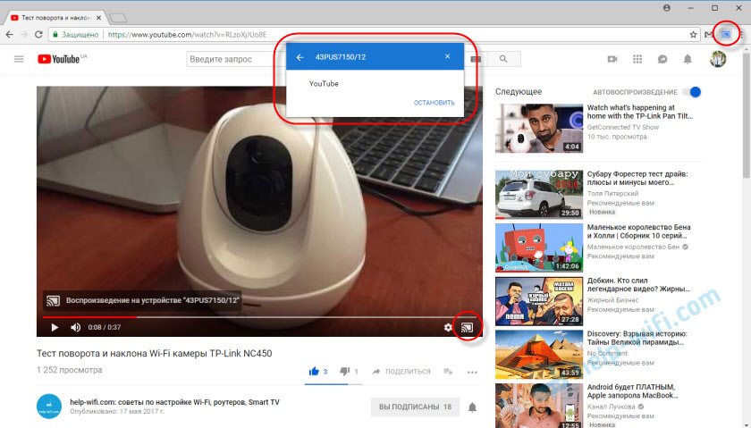Screen dimensions: 751x428
Task: Open the YouTube hamburger guide menu
Action: [19, 59]
